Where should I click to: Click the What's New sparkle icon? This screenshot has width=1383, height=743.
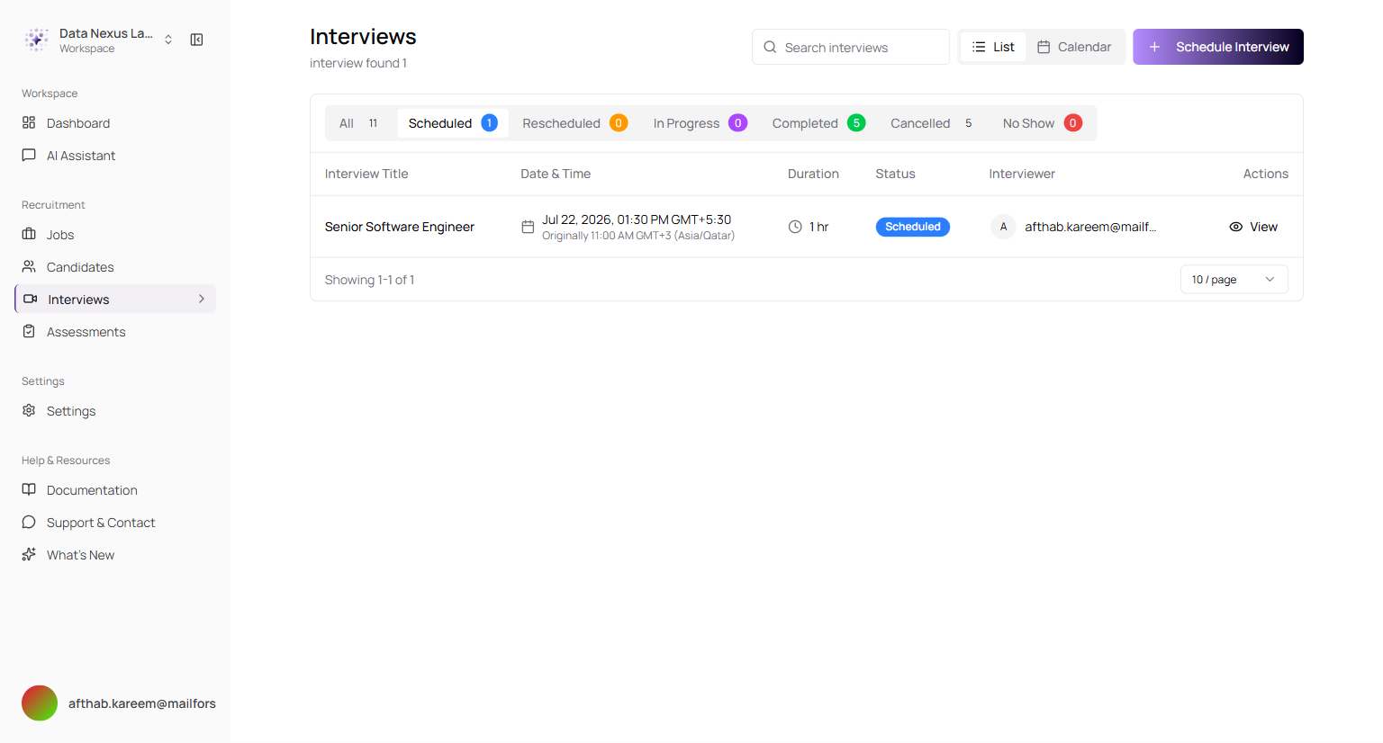click(29, 554)
